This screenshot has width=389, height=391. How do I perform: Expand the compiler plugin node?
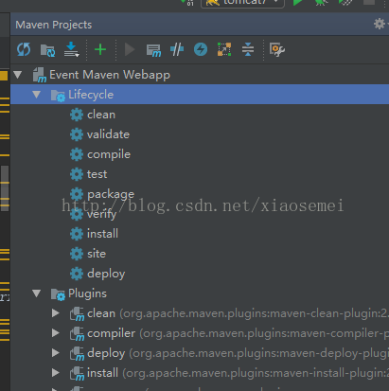pyautogui.click(x=56, y=333)
